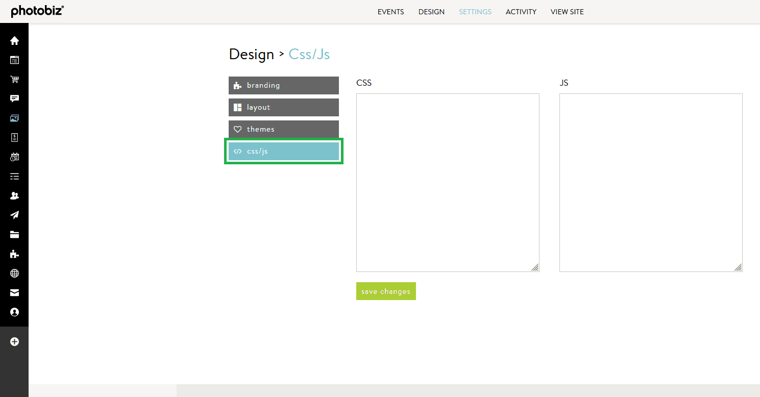The image size is (760, 397).
Task: Switch to the branding section
Action: tap(283, 85)
